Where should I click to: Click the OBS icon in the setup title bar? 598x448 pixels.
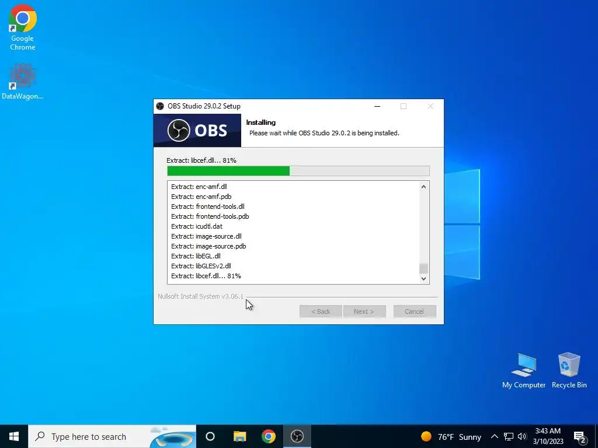160,106
